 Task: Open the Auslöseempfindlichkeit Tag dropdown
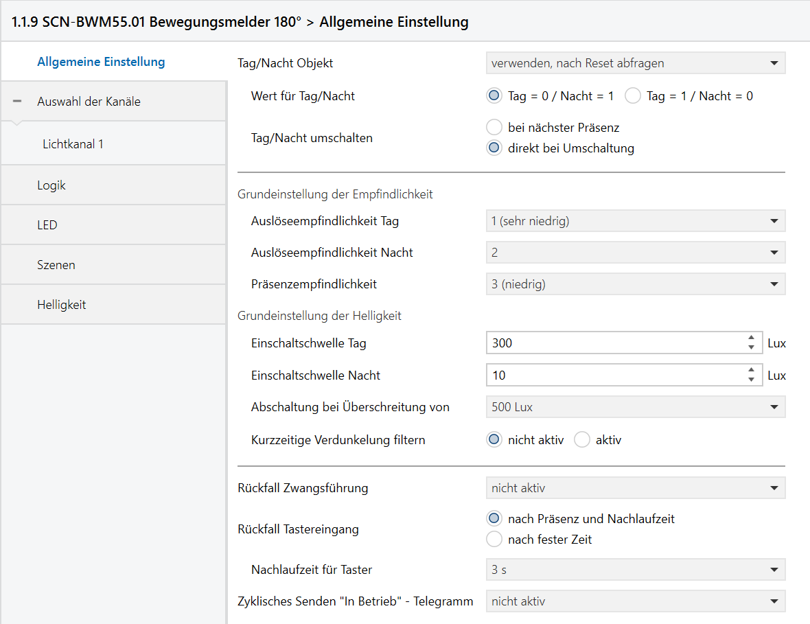click(635, 221)
